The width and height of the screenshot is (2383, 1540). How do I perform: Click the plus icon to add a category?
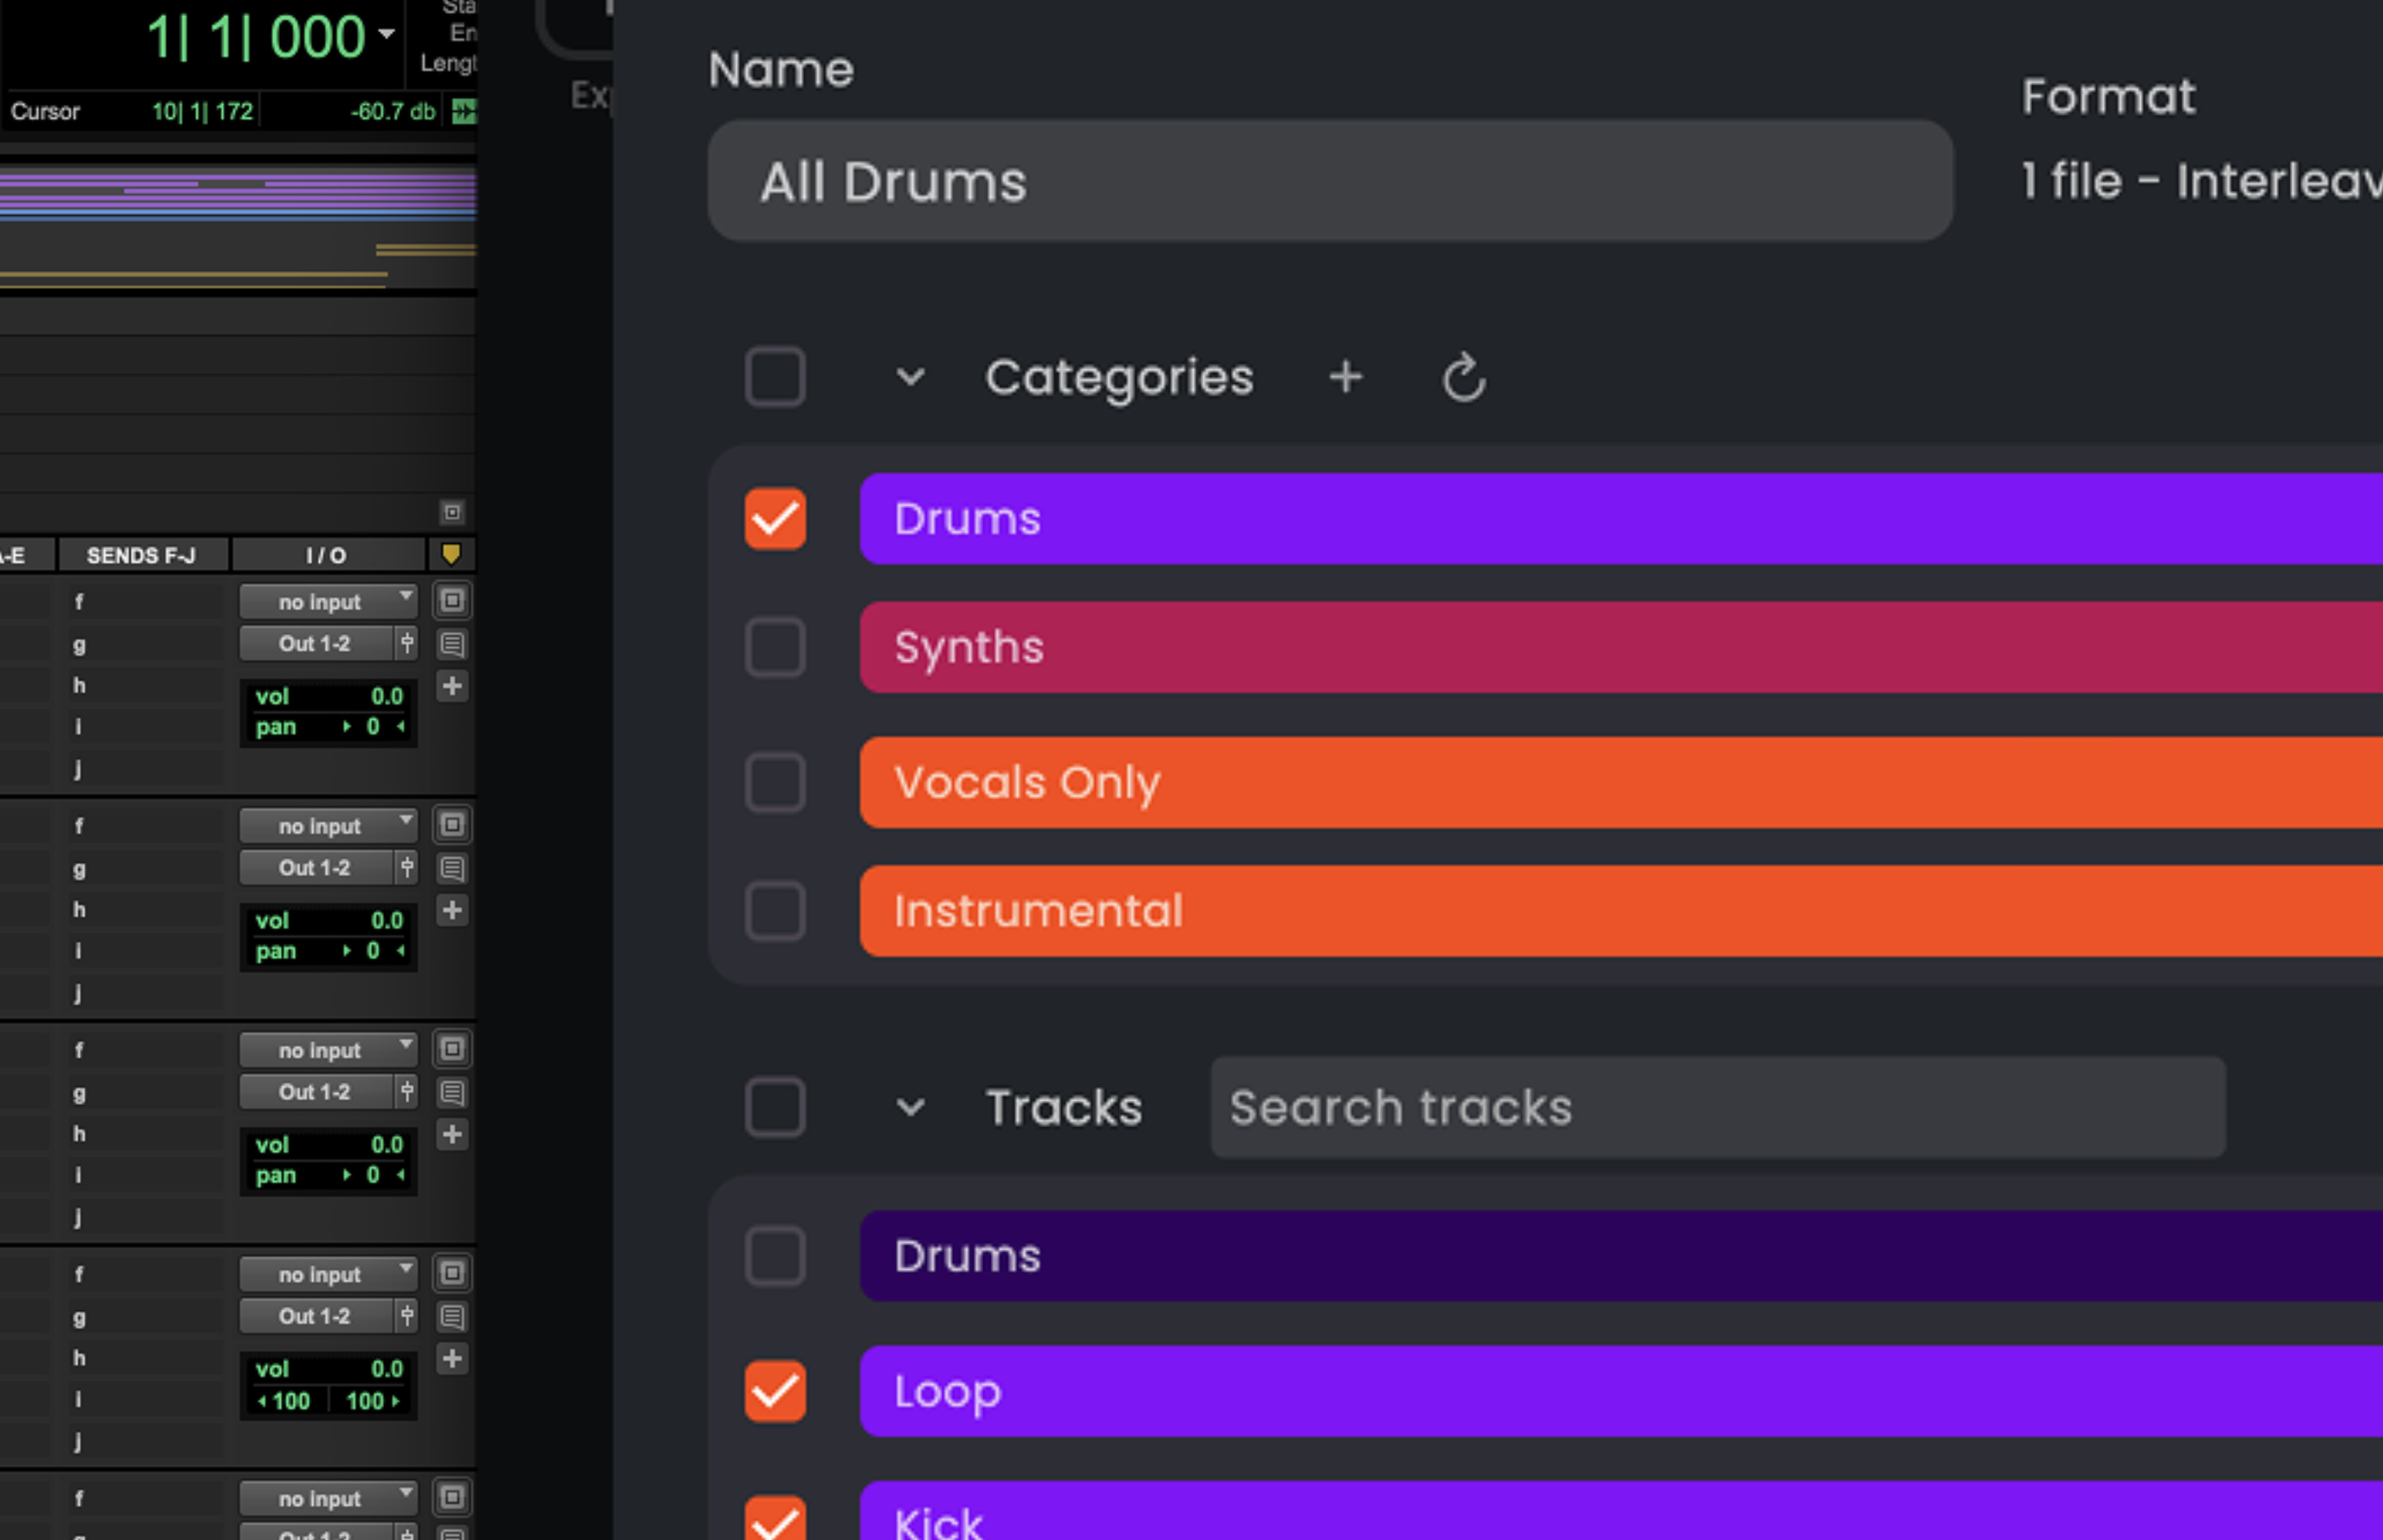(x=1346, y=377)
